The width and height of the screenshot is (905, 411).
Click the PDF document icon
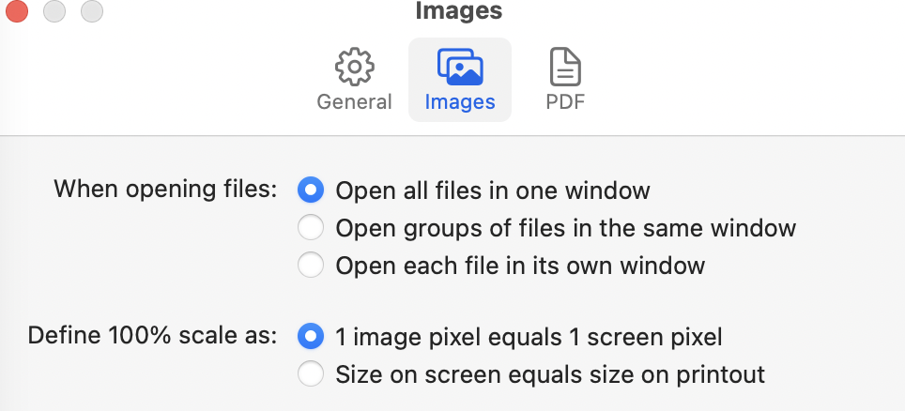pos(565,68)
